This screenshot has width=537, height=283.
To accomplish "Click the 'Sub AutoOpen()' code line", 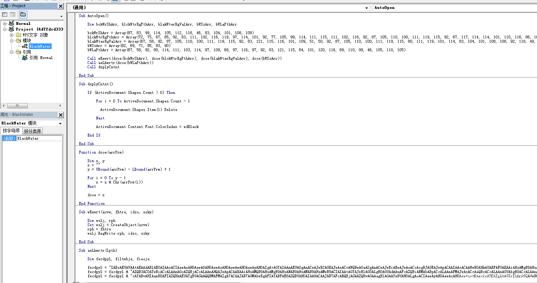I will coord(94,16).
